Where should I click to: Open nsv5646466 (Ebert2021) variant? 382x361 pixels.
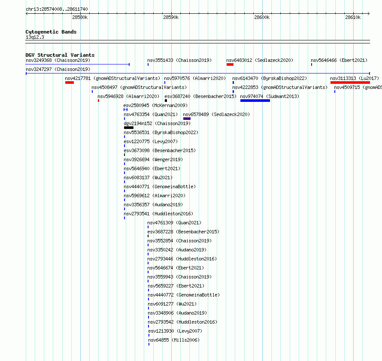[339, 60]
